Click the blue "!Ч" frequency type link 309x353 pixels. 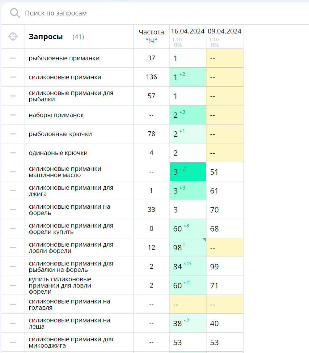(x=151, y=41)
